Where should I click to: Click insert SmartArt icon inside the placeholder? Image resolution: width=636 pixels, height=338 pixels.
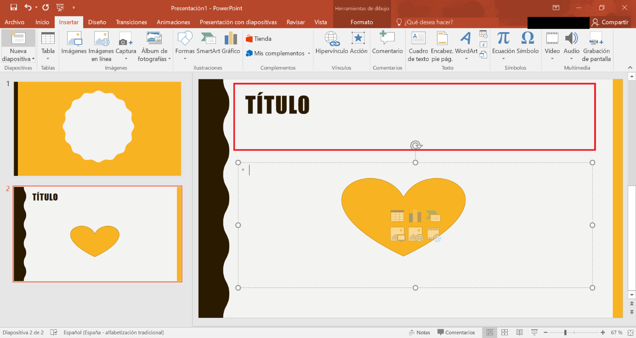pyautogui.click(x=433, y=216)
